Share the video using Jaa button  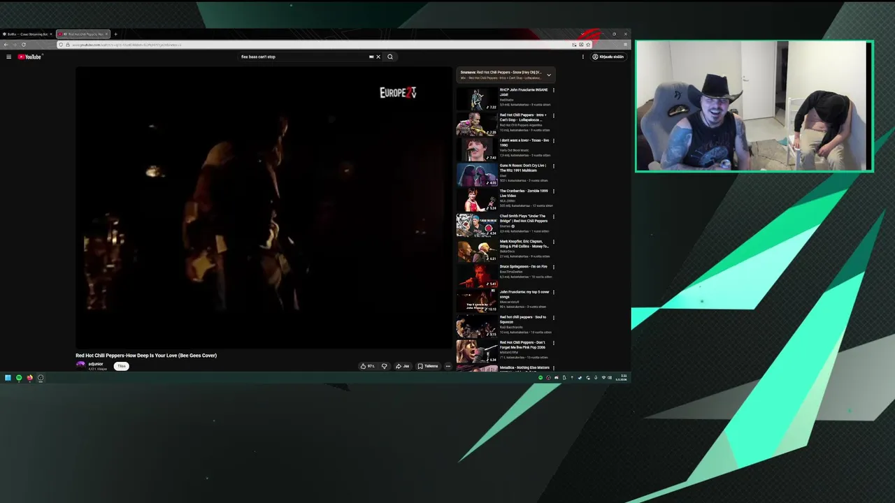402,366
